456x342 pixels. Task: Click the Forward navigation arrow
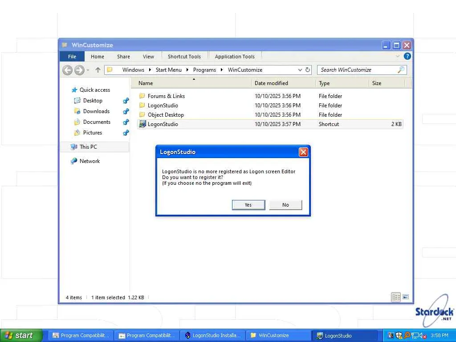pos(79,70)
